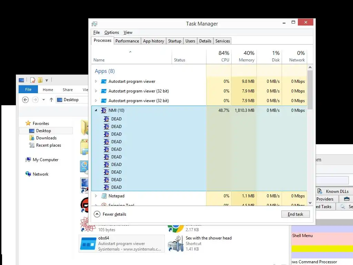Viewport: 353px width, 265px height.
Task: Collapse the NMI (10) process group
Action: click(96, 110)
